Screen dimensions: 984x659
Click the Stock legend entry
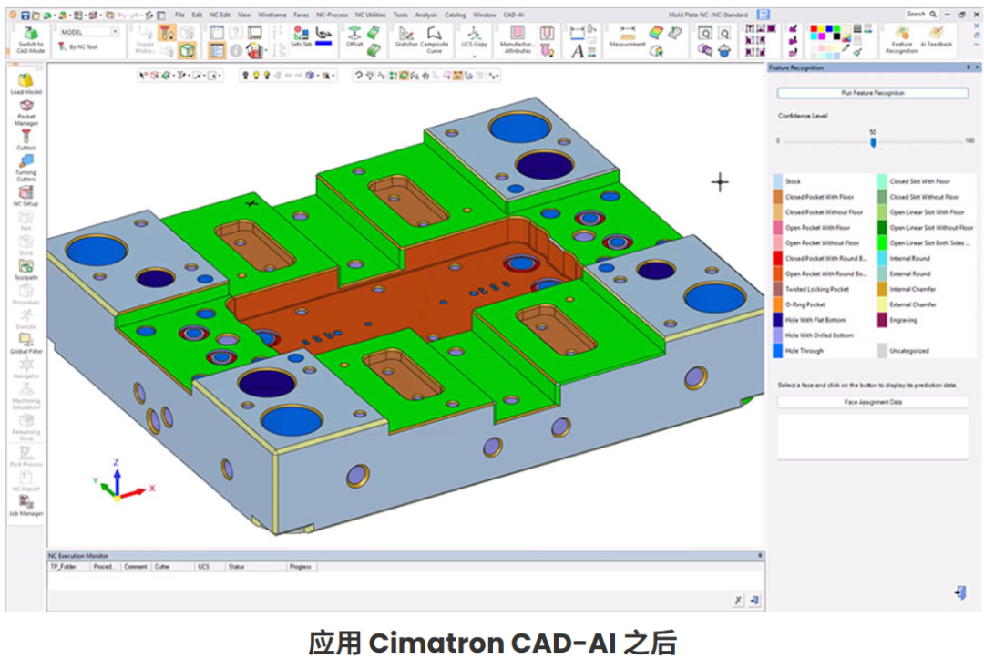(x=793, y=181)
